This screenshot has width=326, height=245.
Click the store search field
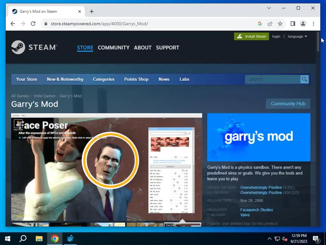click(273, 79)
